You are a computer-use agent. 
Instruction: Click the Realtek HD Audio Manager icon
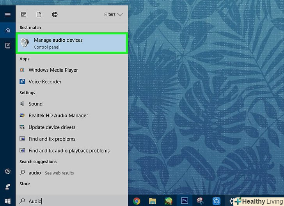[22, 115]
